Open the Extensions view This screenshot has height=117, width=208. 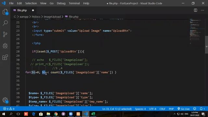5,57
